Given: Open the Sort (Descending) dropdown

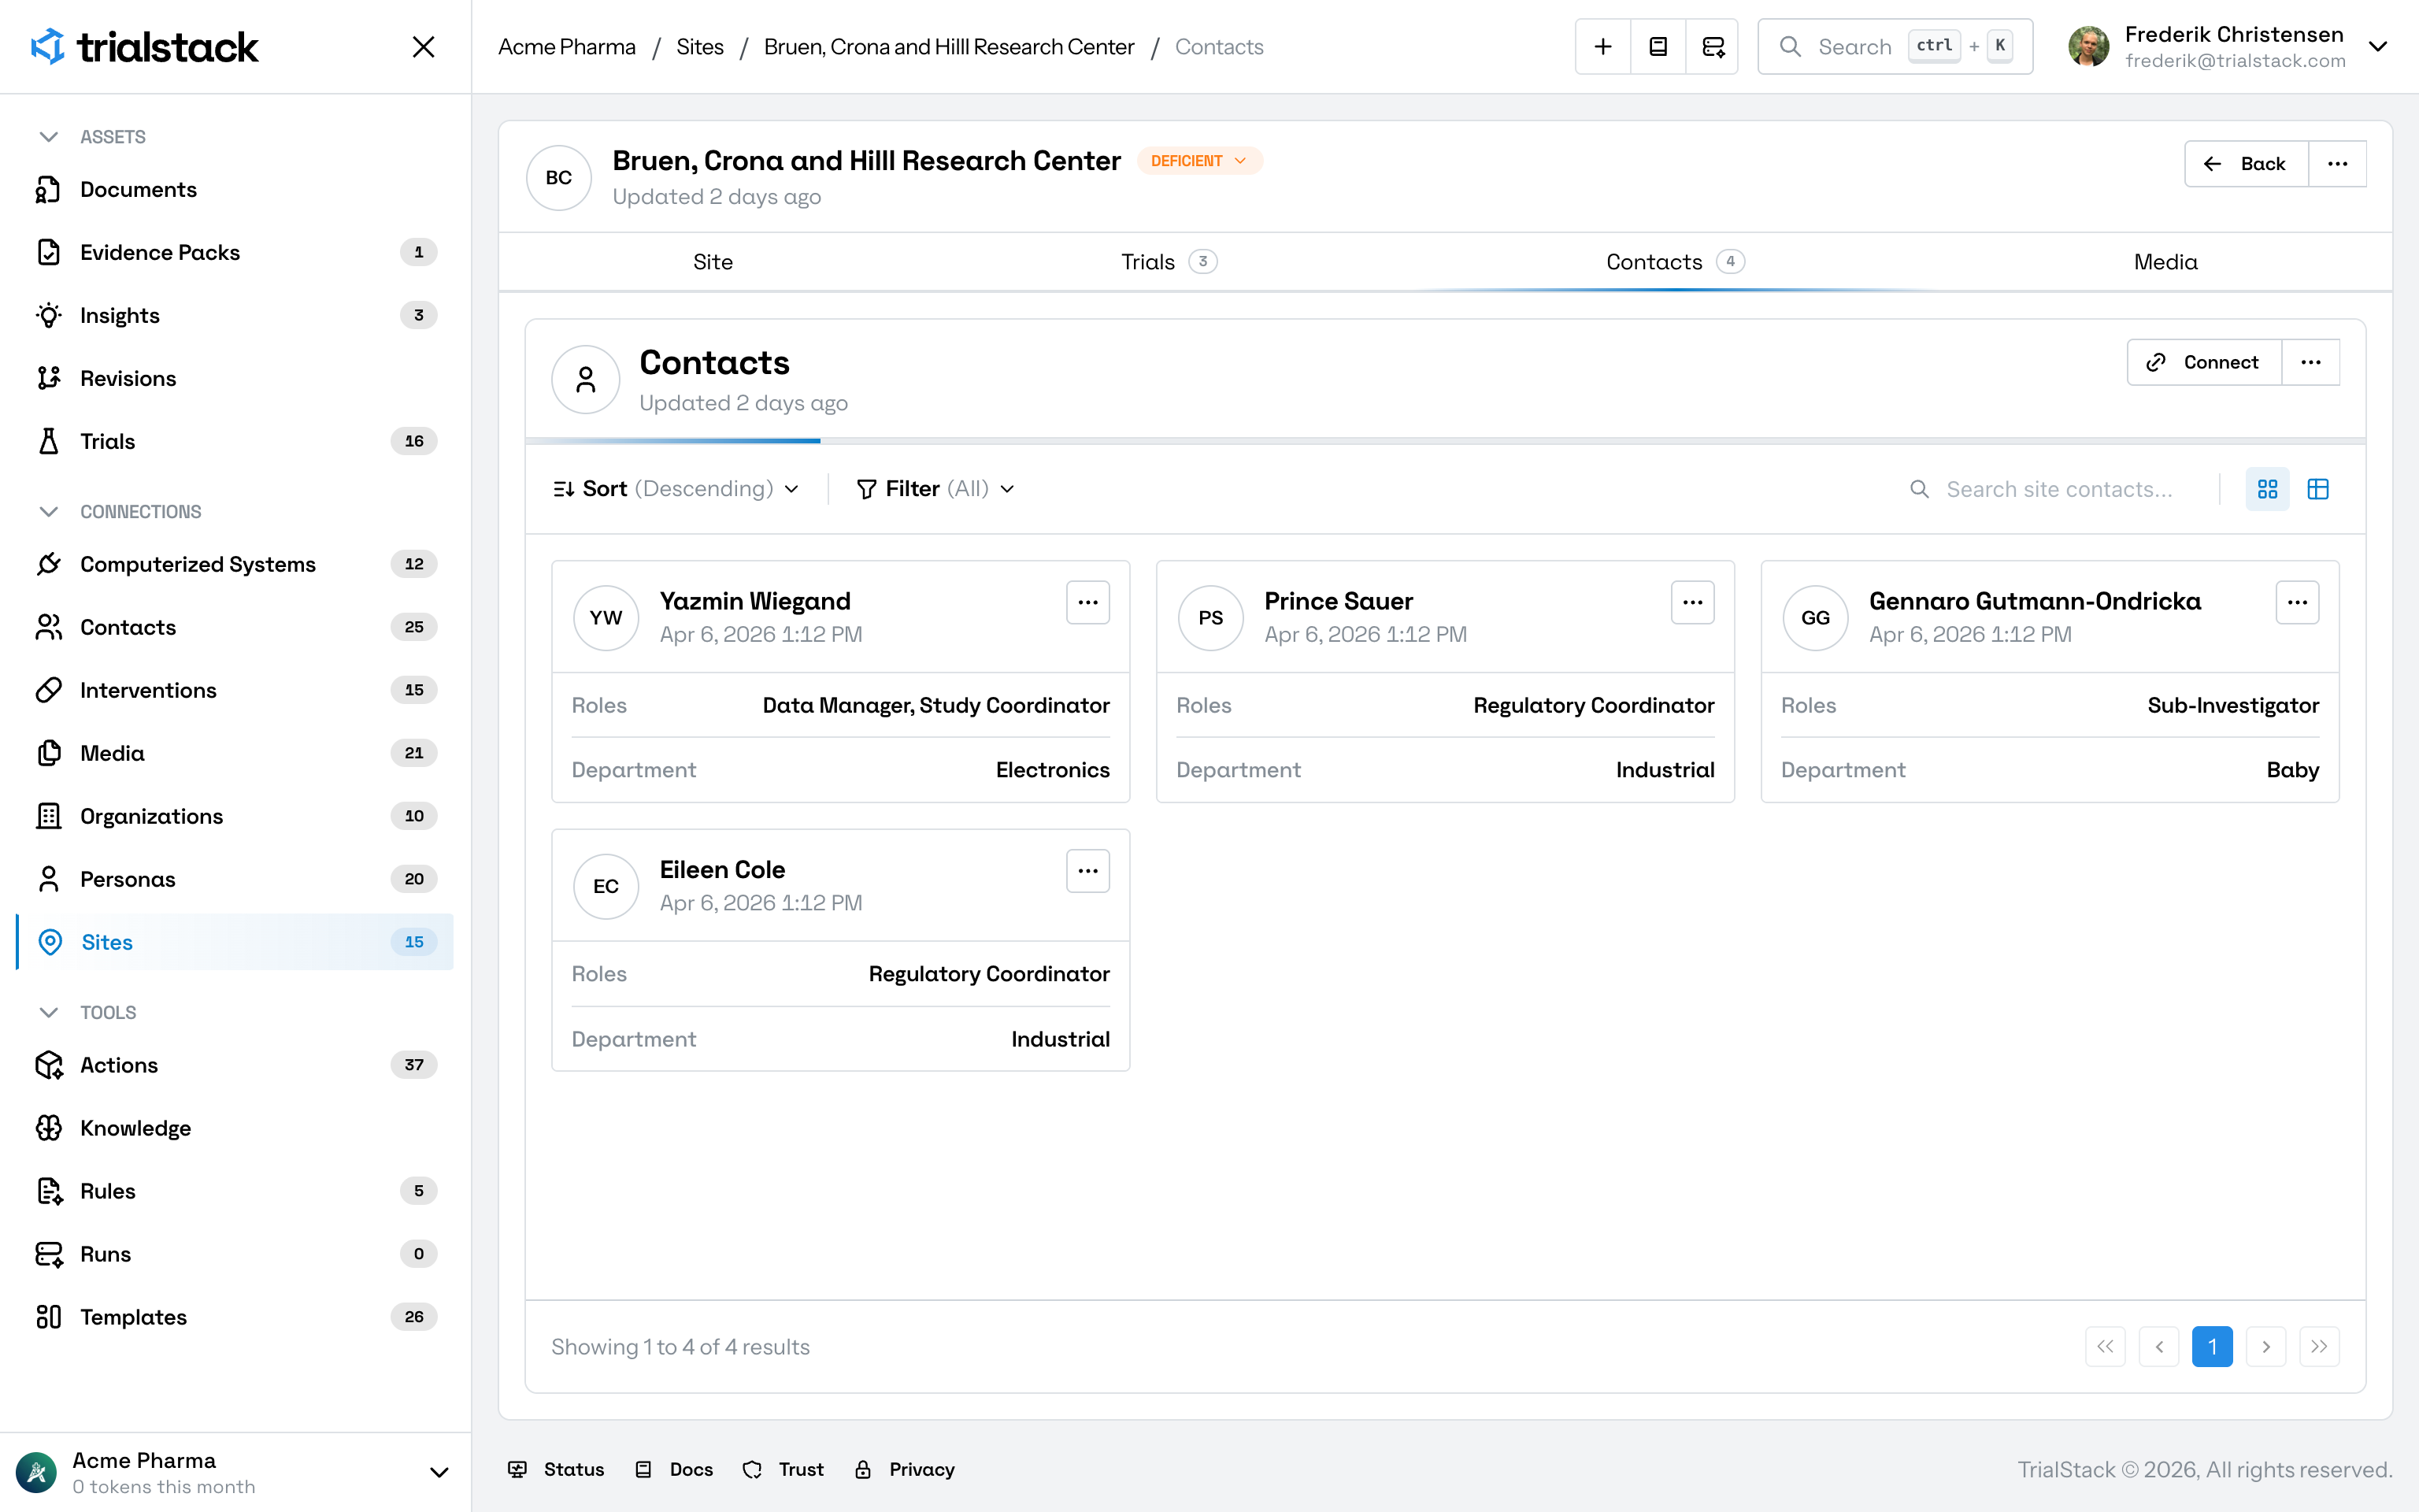Looking at the screenshot, I should tap(676, 489).
